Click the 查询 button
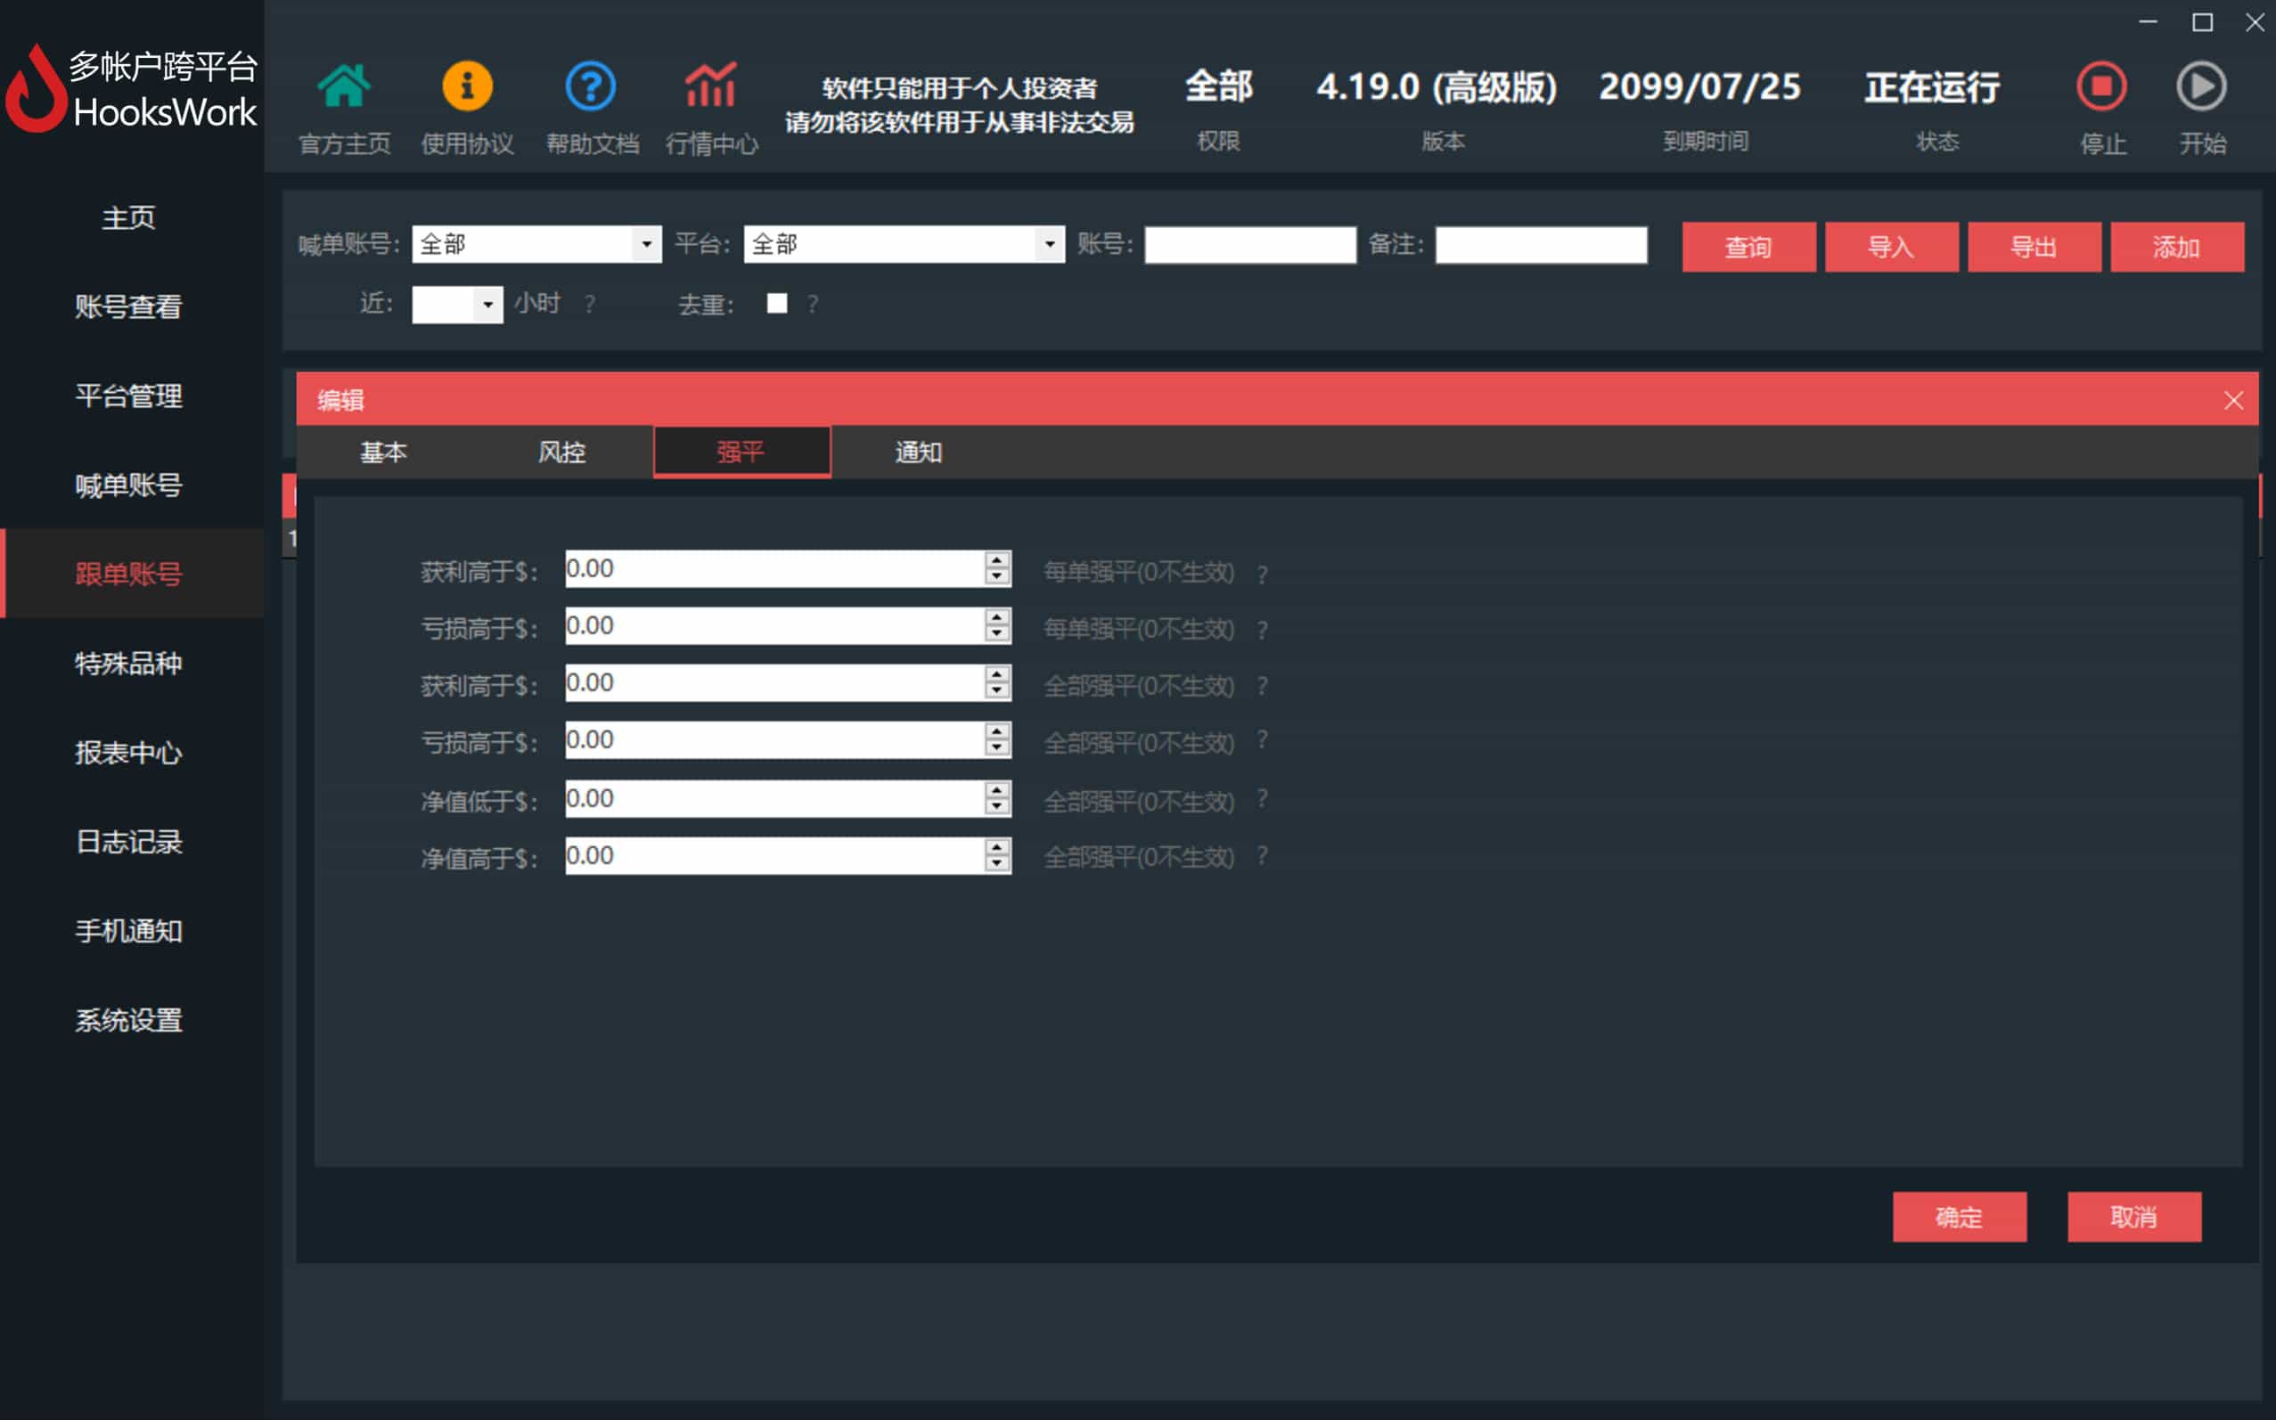2276x1420 pixels. pyautogui.click(x=1748, y=247)
